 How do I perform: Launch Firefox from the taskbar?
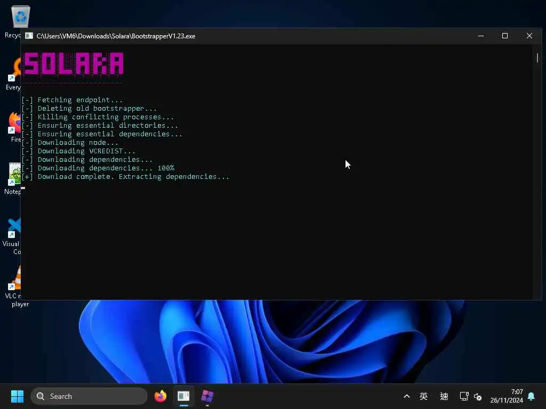tap(160, 396)
